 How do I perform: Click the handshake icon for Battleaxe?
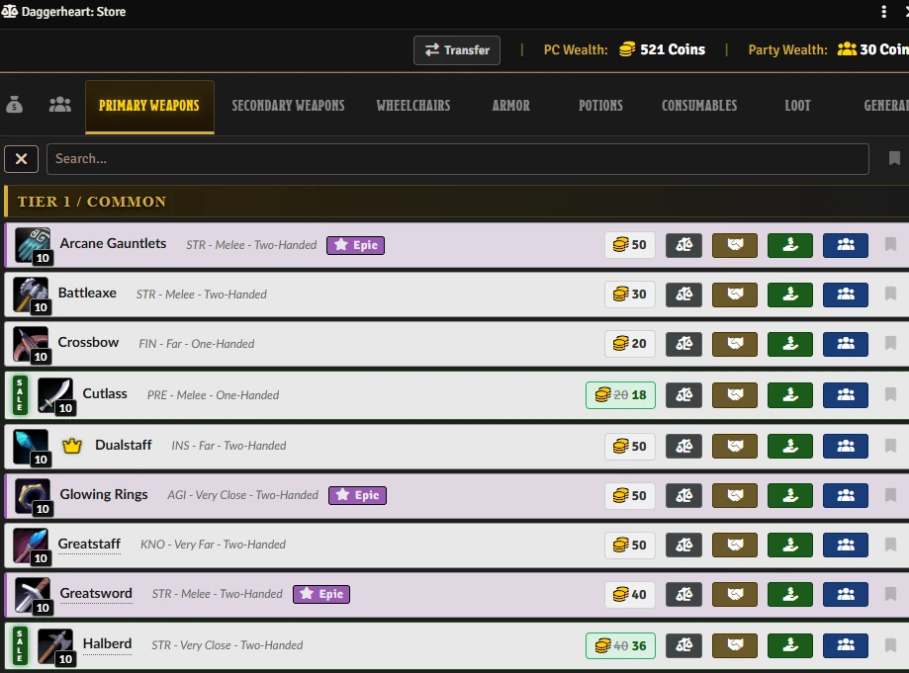(735, 294)
